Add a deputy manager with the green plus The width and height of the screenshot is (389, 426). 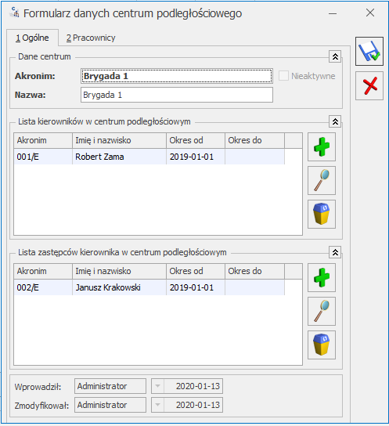pyautogui.click(x=322, y=278)
